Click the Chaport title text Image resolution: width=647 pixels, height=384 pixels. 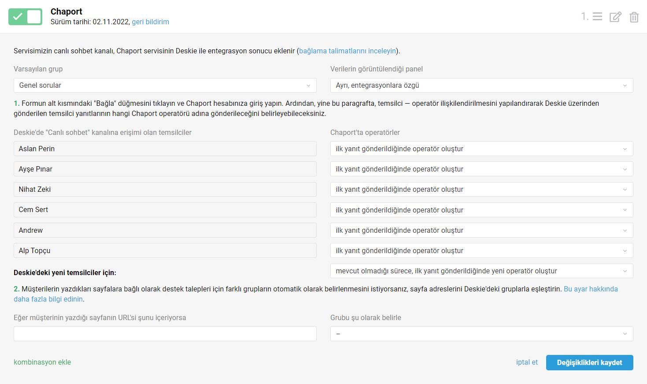67,11
